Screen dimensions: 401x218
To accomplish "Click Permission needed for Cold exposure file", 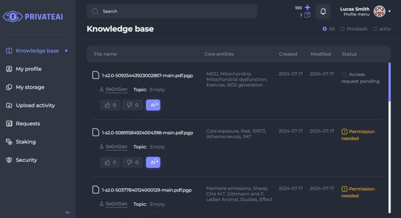I will 358,135.
